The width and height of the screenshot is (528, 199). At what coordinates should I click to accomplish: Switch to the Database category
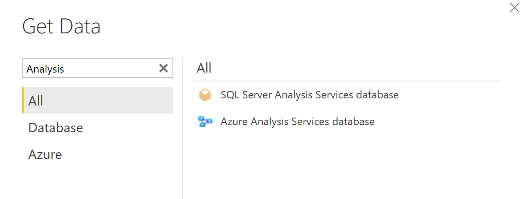pos(56,128)
